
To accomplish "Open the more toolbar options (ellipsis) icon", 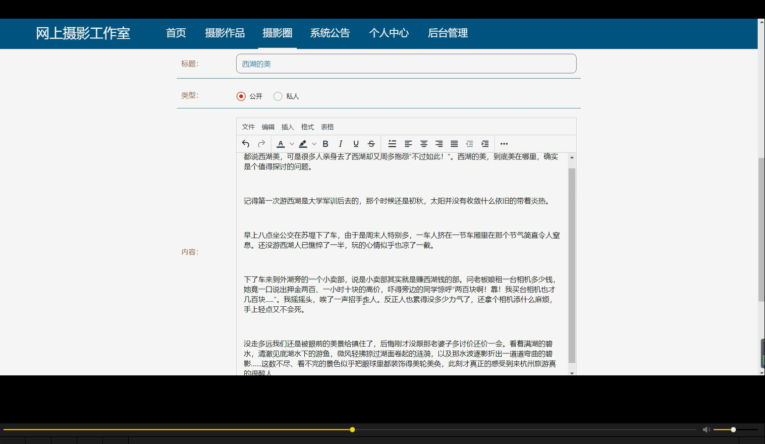I will pos(504,143).
